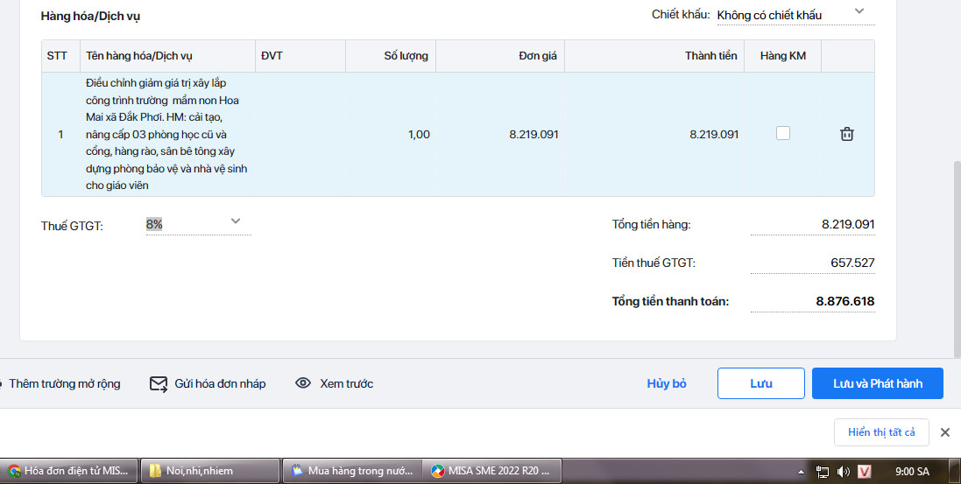
Task: Close the download bar with X
Action: click(x=944, y=432)
